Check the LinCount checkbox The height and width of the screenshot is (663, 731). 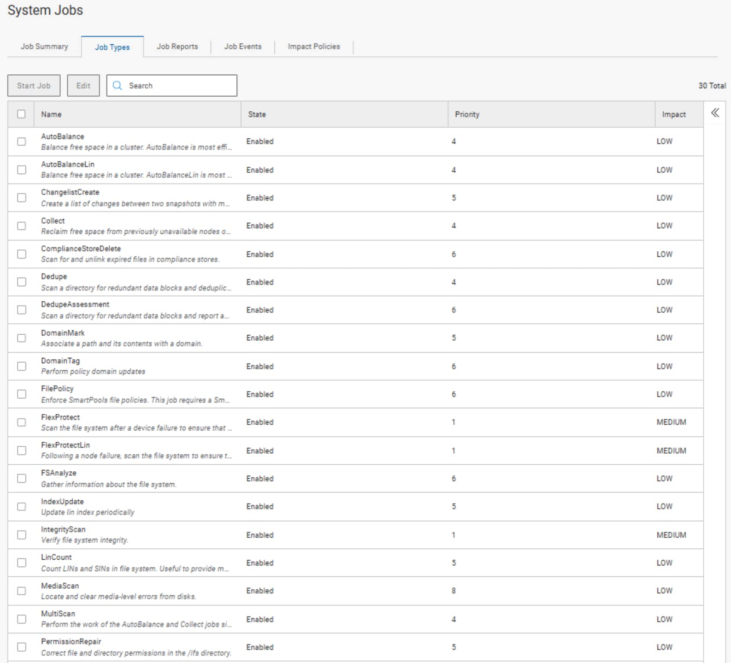click(21, 563)
